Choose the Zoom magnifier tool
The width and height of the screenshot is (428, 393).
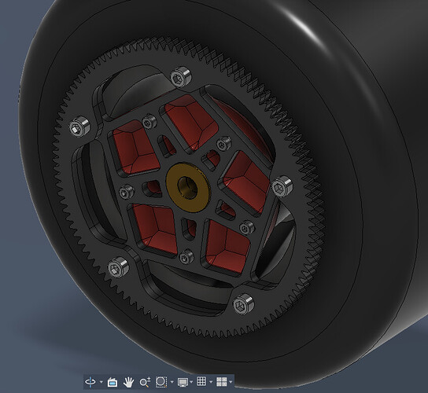[145, 382]
